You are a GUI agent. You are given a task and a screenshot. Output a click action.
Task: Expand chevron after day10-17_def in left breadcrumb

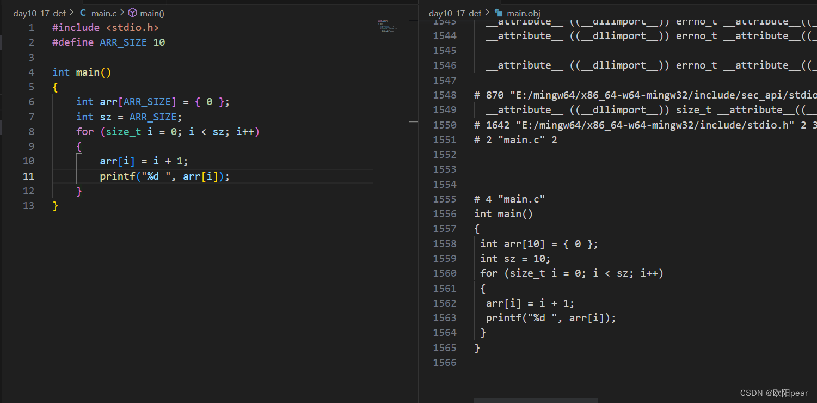coord(72,13)
